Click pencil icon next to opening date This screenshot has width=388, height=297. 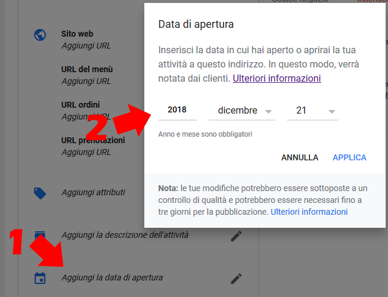(x=236, y=279)
